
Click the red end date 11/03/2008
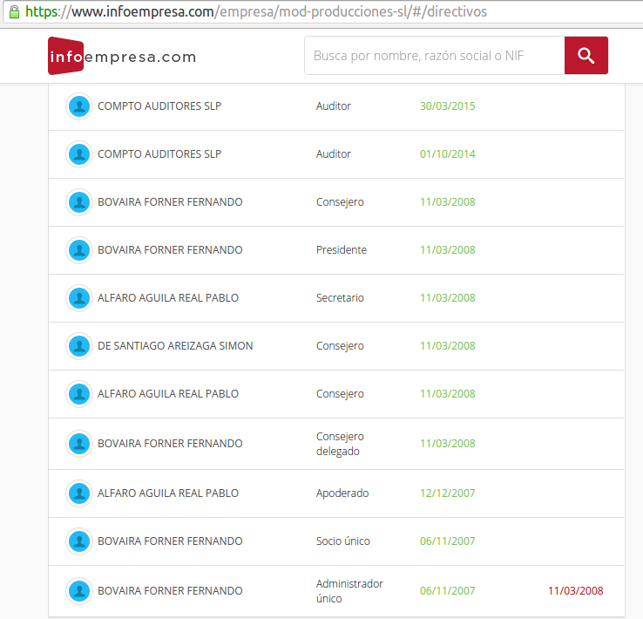[575, 591]
